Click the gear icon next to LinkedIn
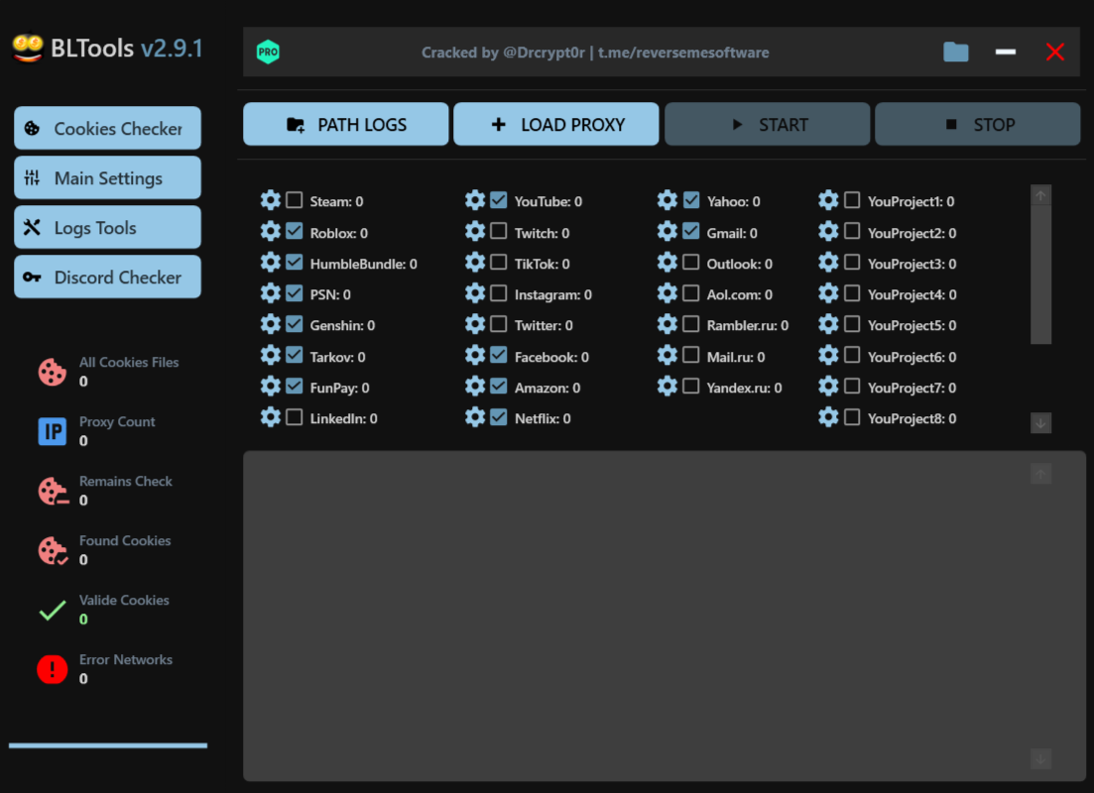 [271, 418]
